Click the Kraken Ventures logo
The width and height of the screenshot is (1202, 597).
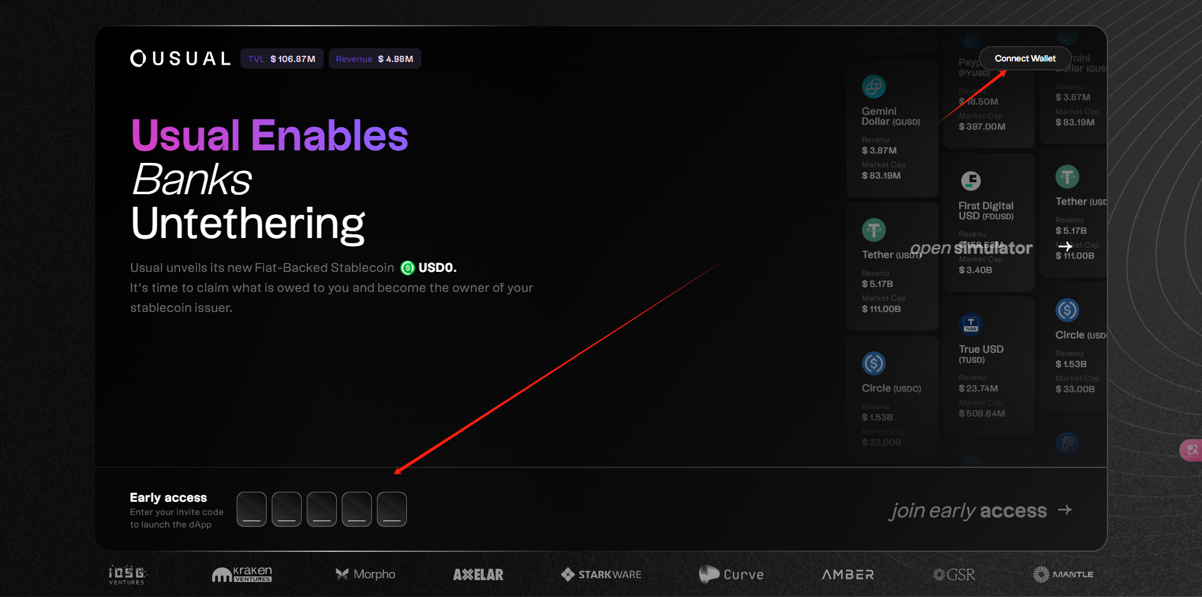242,574
